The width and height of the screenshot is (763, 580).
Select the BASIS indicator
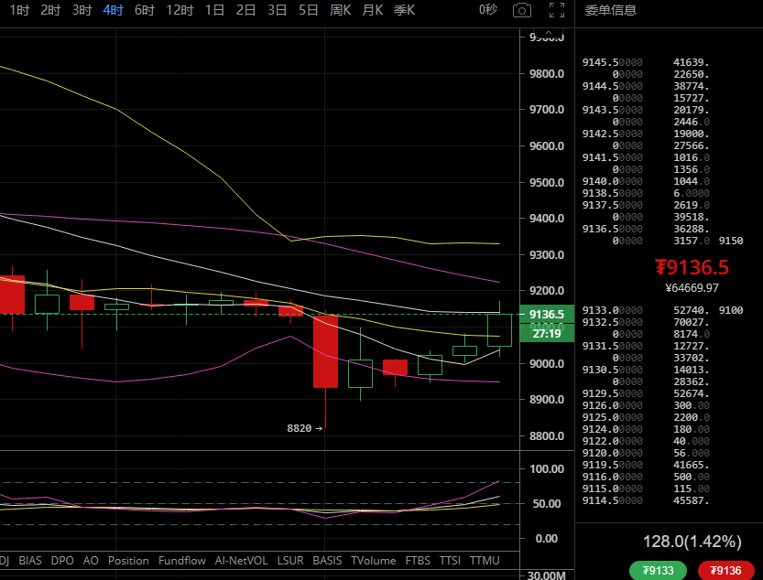coord(327,560)
